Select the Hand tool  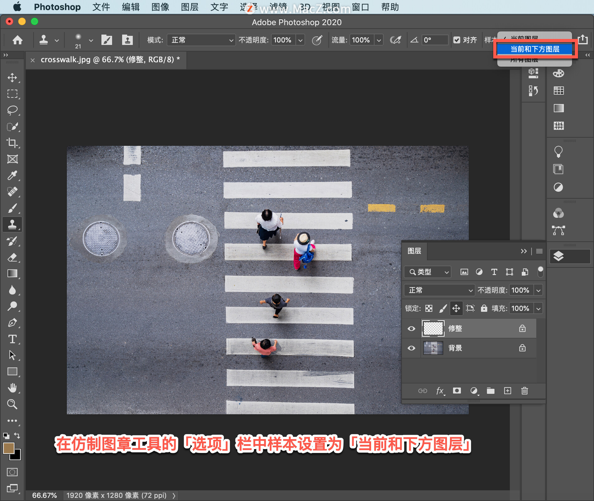[12, 388]
